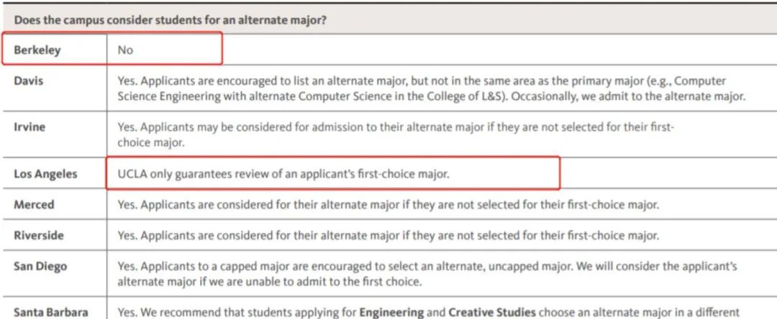Viewport: 777px width, 319px height.
Task: Click Davis's alternate major policy text
Action: 431,88
